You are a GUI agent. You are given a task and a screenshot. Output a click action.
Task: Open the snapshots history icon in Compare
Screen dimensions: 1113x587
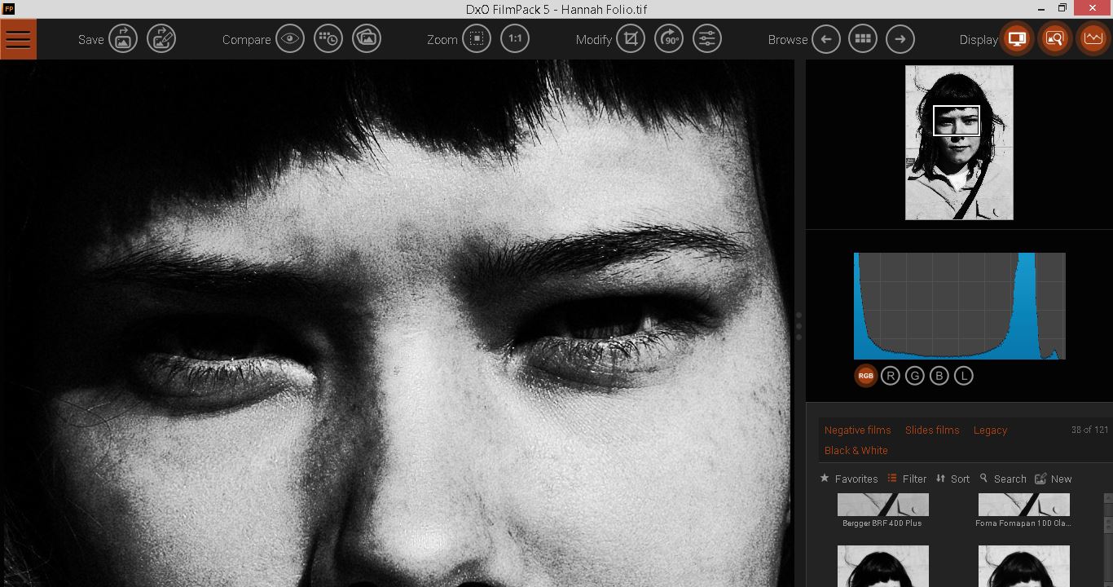[328, 39]
